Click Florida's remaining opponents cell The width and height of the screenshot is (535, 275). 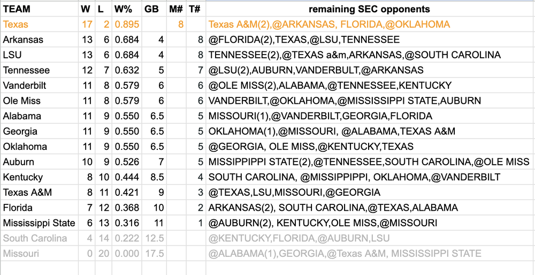tap(333, 208)
